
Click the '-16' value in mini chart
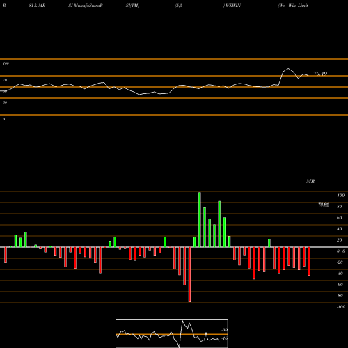224,338
